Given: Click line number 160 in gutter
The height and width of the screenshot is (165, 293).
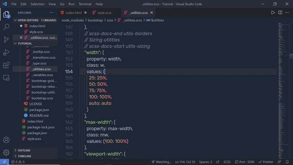Looking at the screenshot, I should (69, 110).
